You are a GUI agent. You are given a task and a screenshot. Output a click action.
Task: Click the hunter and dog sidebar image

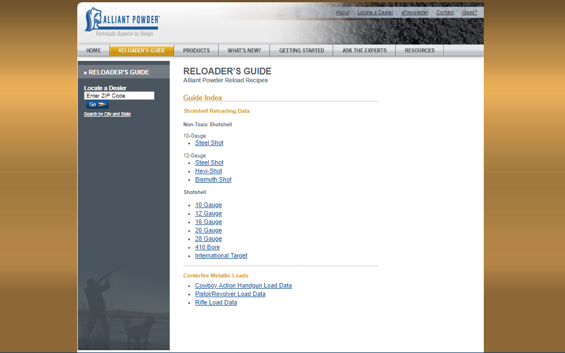point(123,306)
